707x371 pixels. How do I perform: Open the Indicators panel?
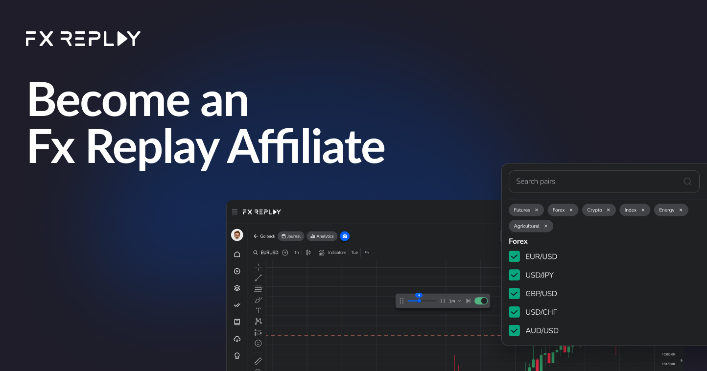pyautogui.click(x=336, y=252)
